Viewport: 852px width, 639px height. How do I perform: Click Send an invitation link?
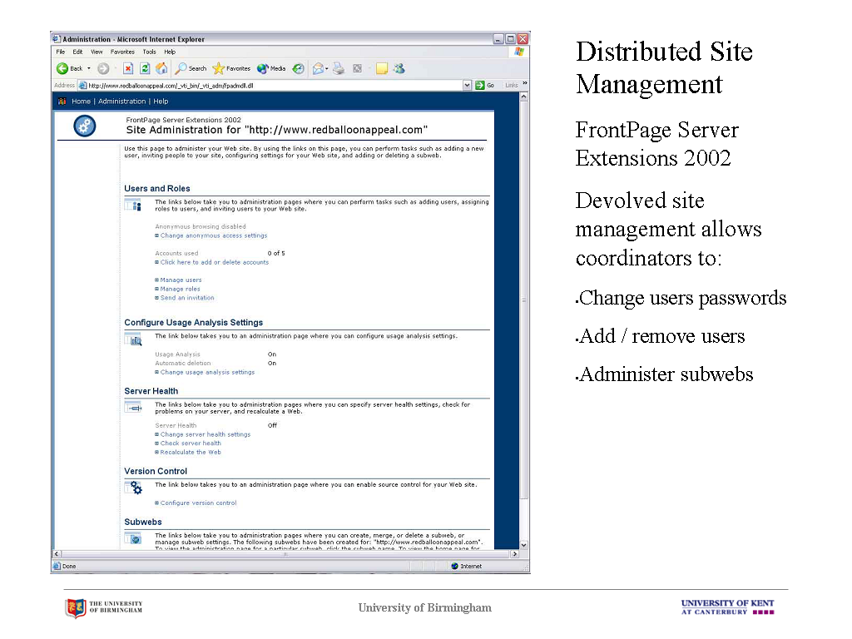point(187,298)
